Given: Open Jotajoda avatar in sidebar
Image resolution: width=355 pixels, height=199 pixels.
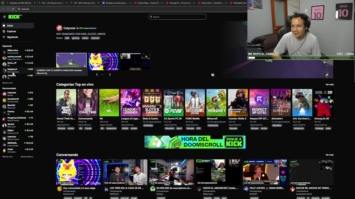Looking at the screenshot, I should [4, 77].
